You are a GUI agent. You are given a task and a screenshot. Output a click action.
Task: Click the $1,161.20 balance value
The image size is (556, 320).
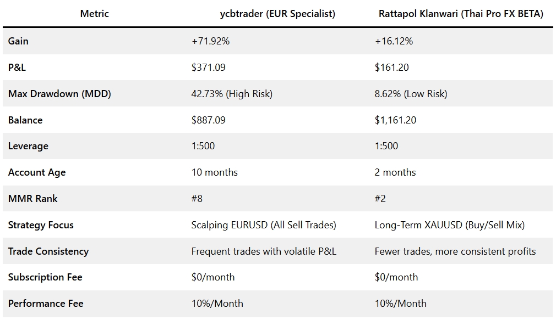(x=395, y=120)
